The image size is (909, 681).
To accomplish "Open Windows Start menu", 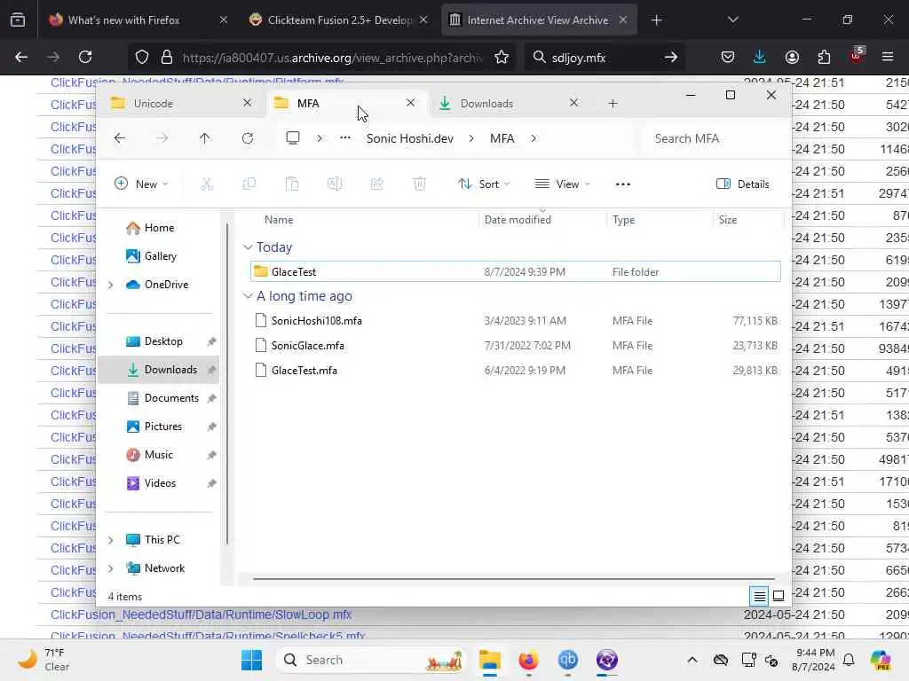I will tap(251, 660).
